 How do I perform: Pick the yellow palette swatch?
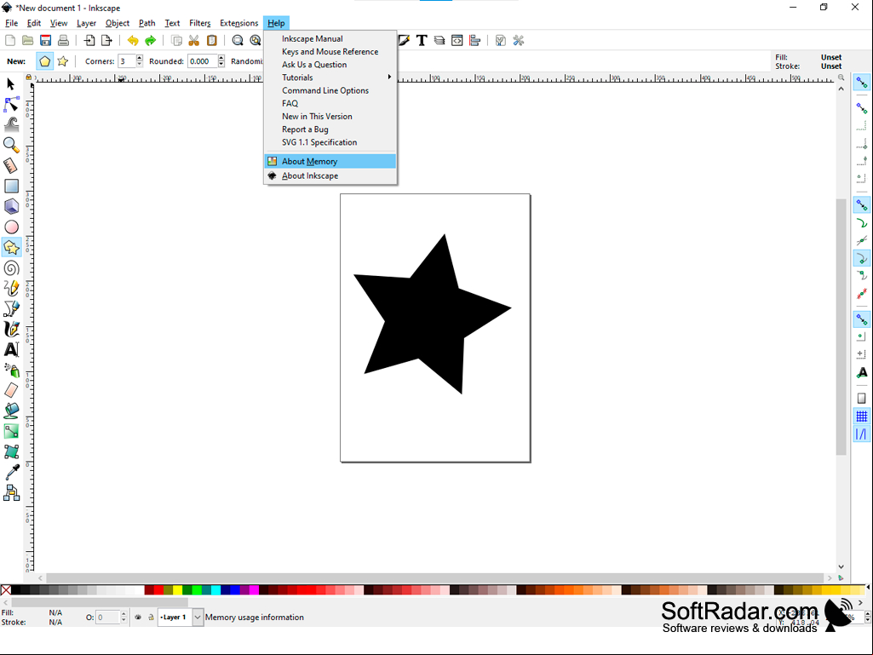(x=178, y=590)
